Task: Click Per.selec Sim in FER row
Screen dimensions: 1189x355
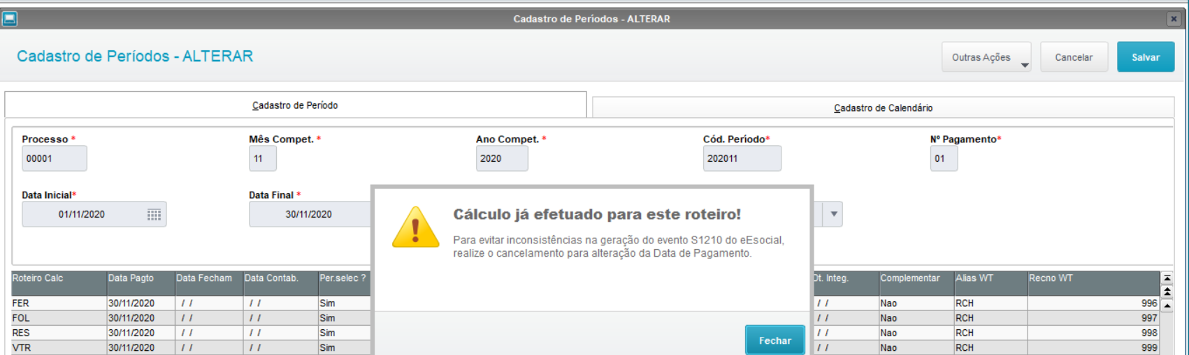Action: click(344, 303)
